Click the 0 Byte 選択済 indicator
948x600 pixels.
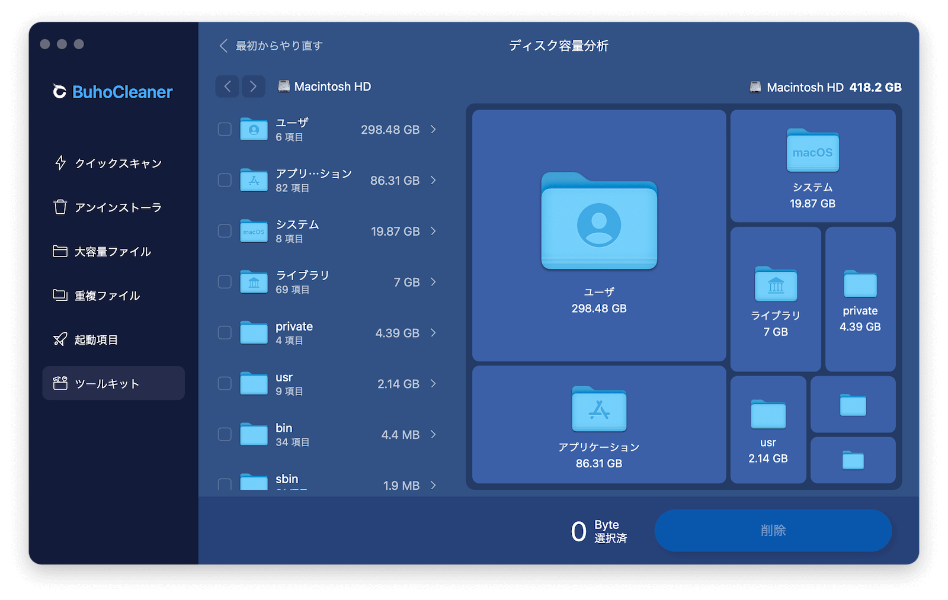click(599, 531)
